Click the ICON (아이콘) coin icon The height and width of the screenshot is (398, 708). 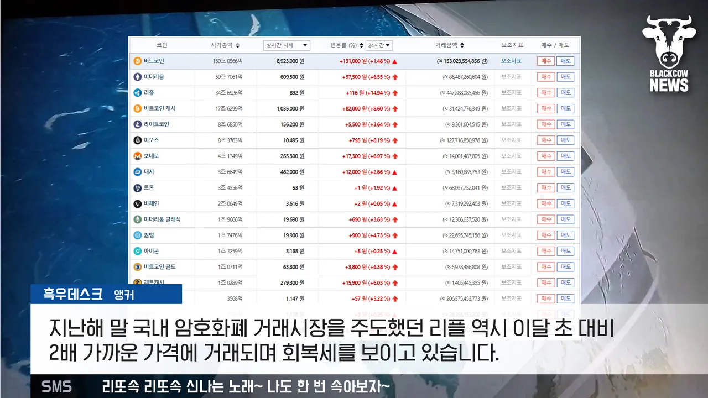click(x=138, y=251)
